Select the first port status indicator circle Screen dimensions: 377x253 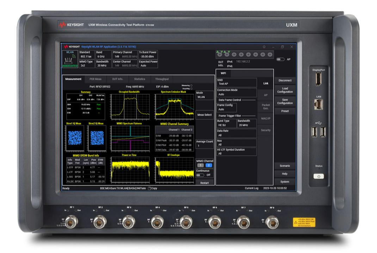coord(220,55)
